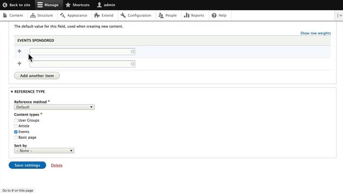343x193 pixels.
Task: Check the User Groups content type
Action: [x=16, y=120]
